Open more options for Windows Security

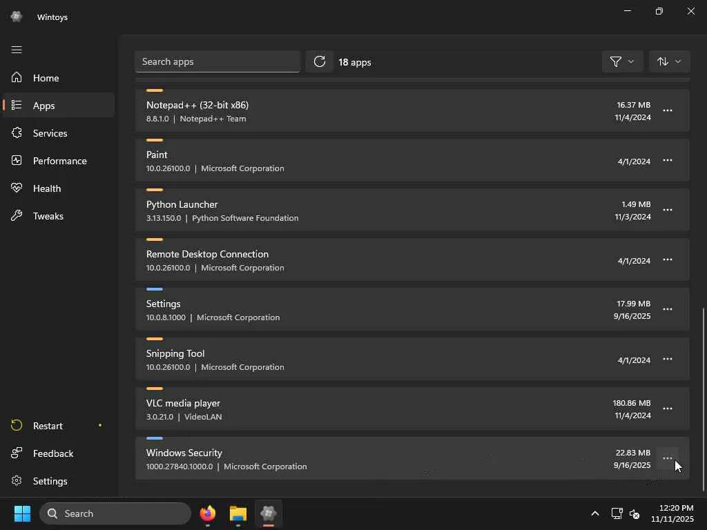tap(668, 458)
